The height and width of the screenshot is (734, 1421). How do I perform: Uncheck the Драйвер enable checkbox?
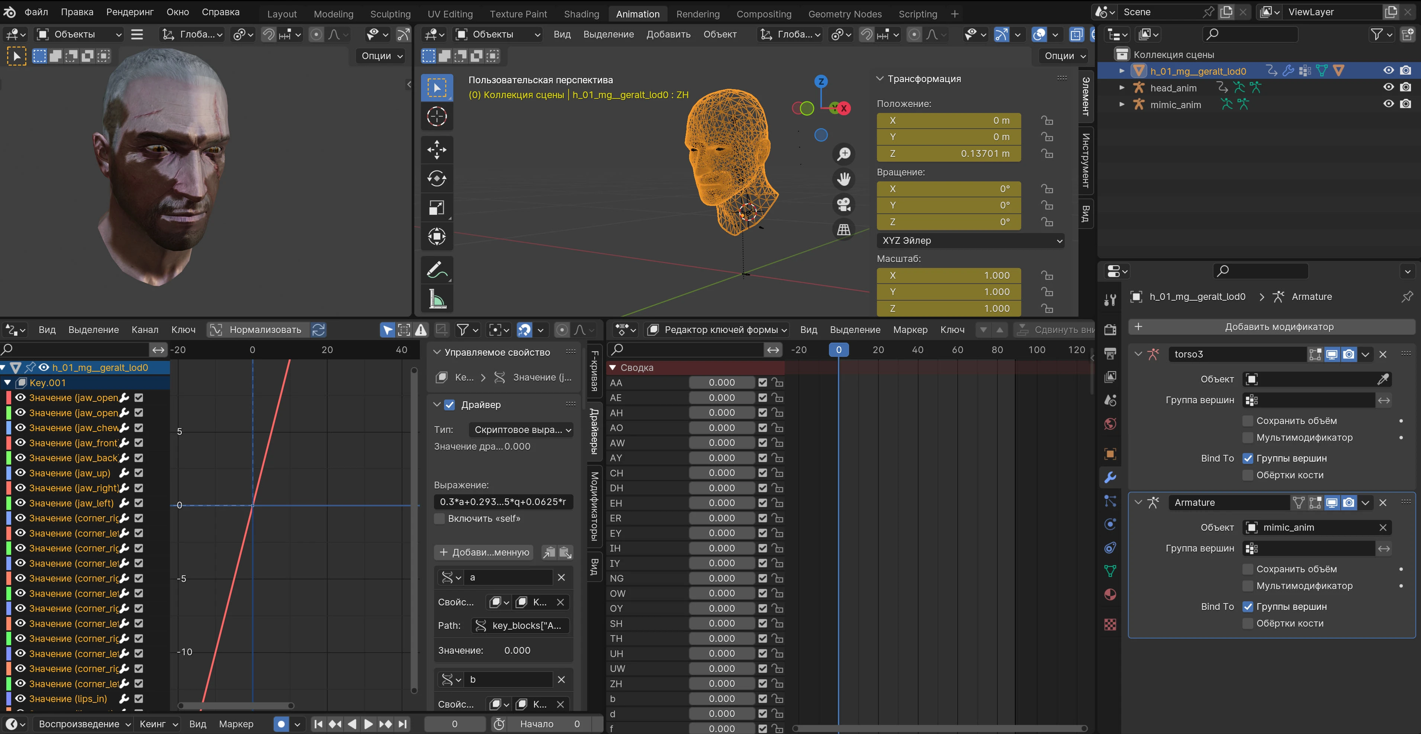tap(450, 405)
